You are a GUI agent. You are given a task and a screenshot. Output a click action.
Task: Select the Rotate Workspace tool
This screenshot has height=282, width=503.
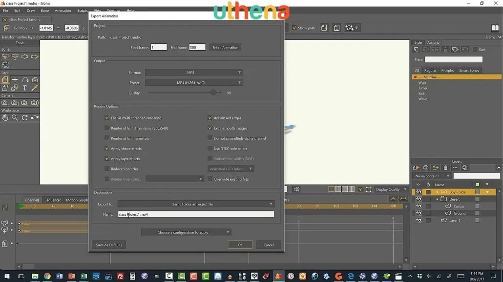point(25,117)
